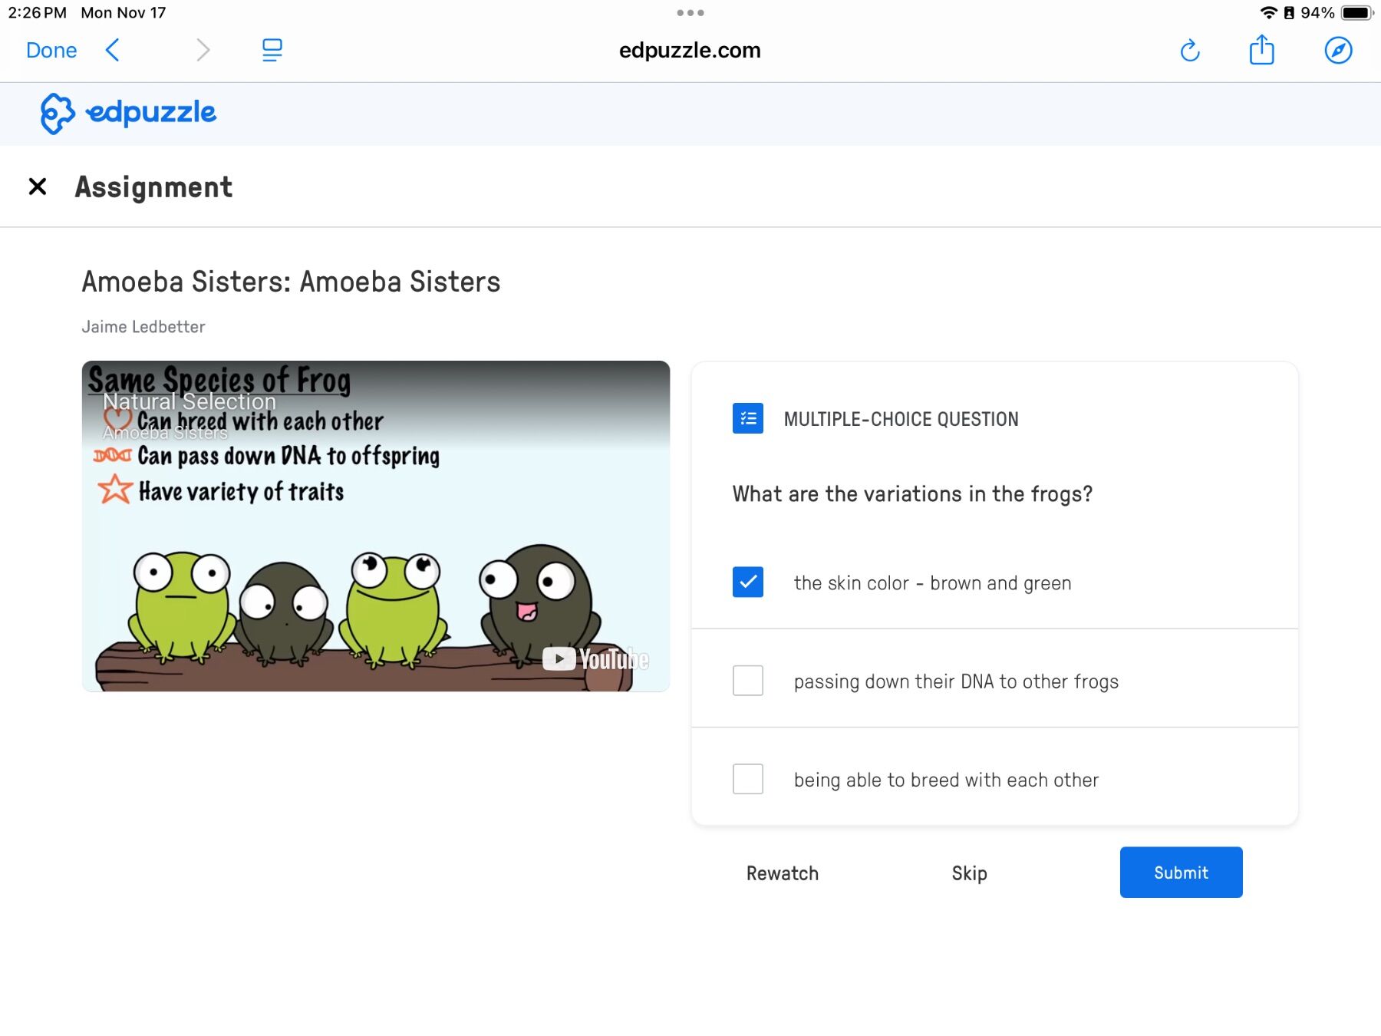Uncheck skin color brown and green
This screenshot has width=1381, height=1036.
pos(748,582)
